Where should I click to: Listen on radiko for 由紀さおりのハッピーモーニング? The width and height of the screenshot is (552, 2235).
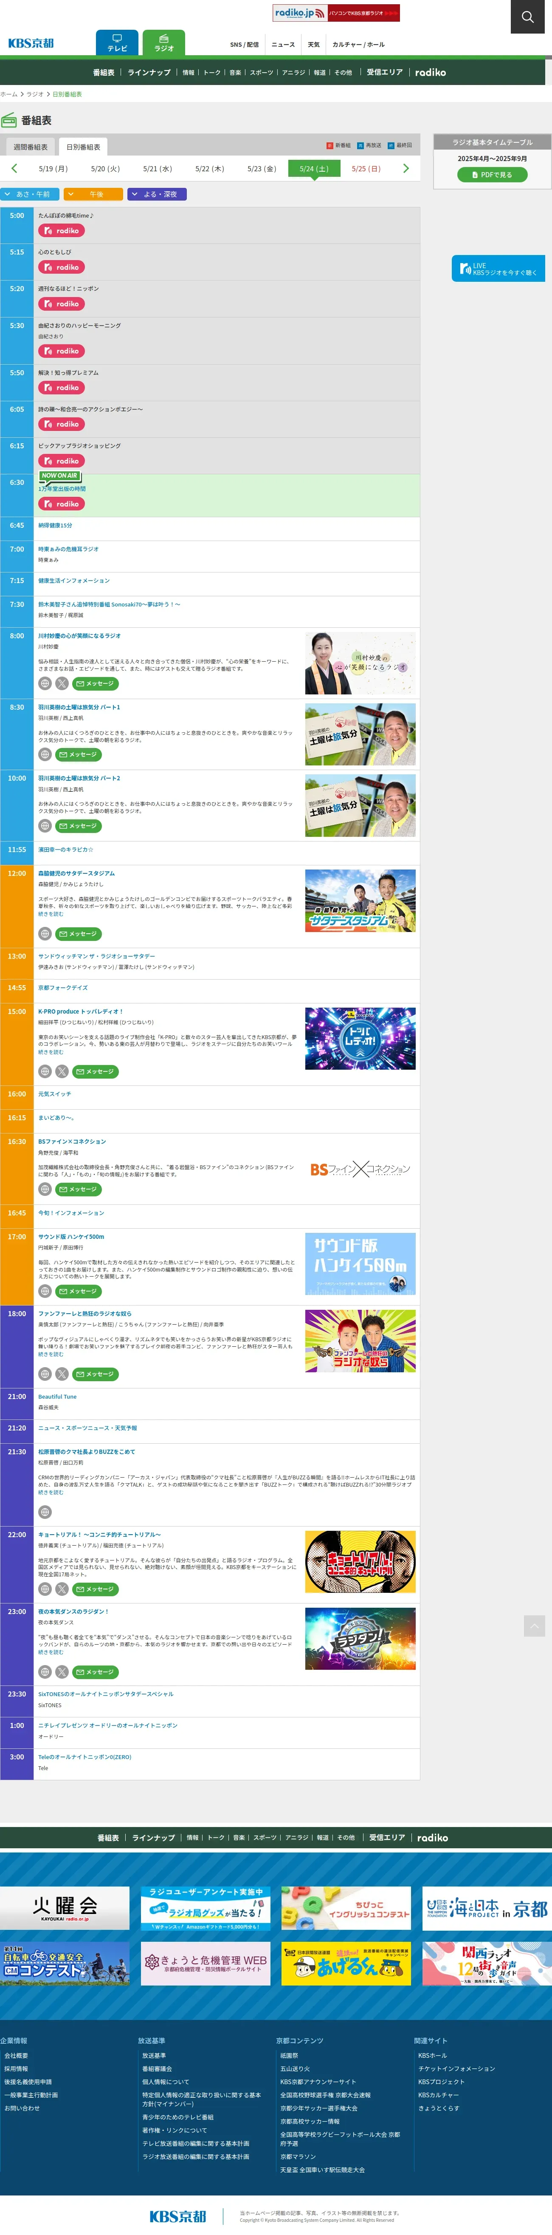[61, 351]
